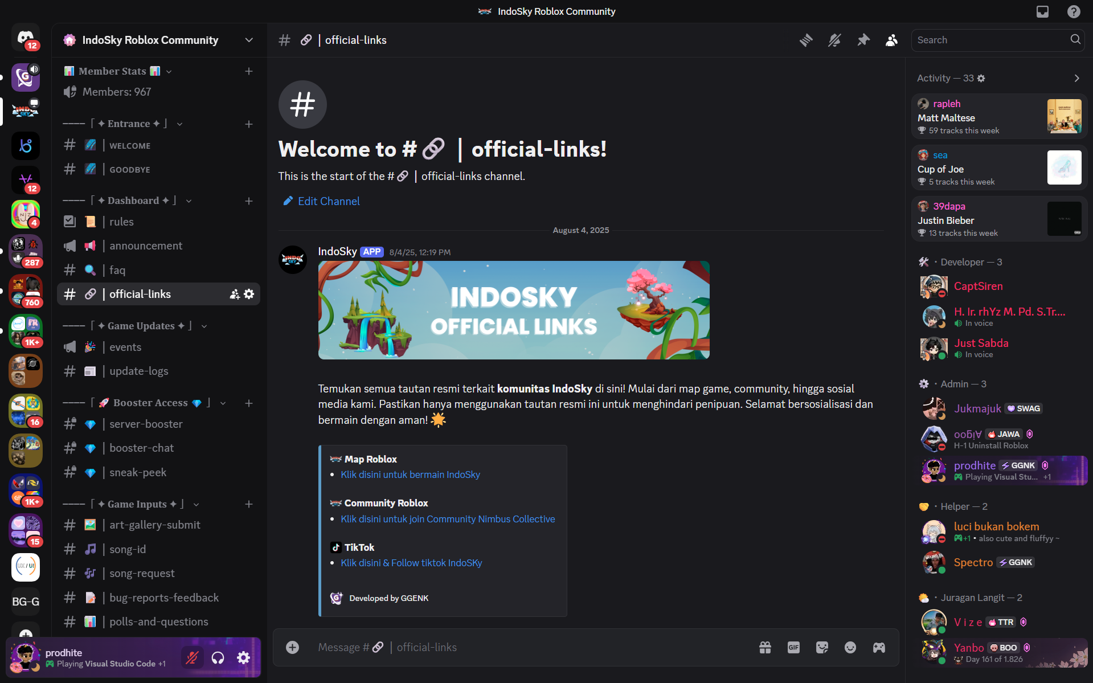Open Activity settings gear icon

pyautogui.click(x=981, y=79)
